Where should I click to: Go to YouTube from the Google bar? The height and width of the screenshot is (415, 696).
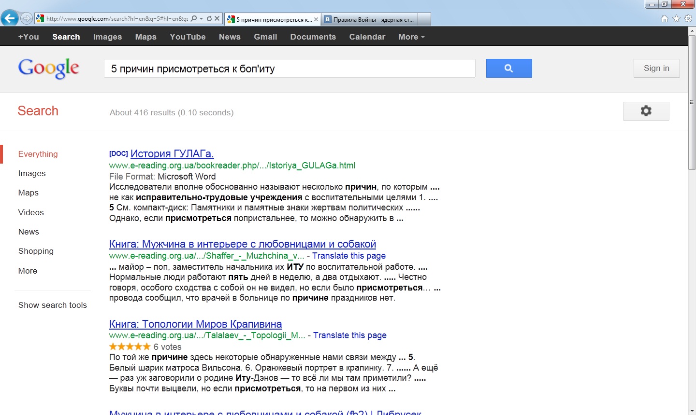[x=188, y=37]
